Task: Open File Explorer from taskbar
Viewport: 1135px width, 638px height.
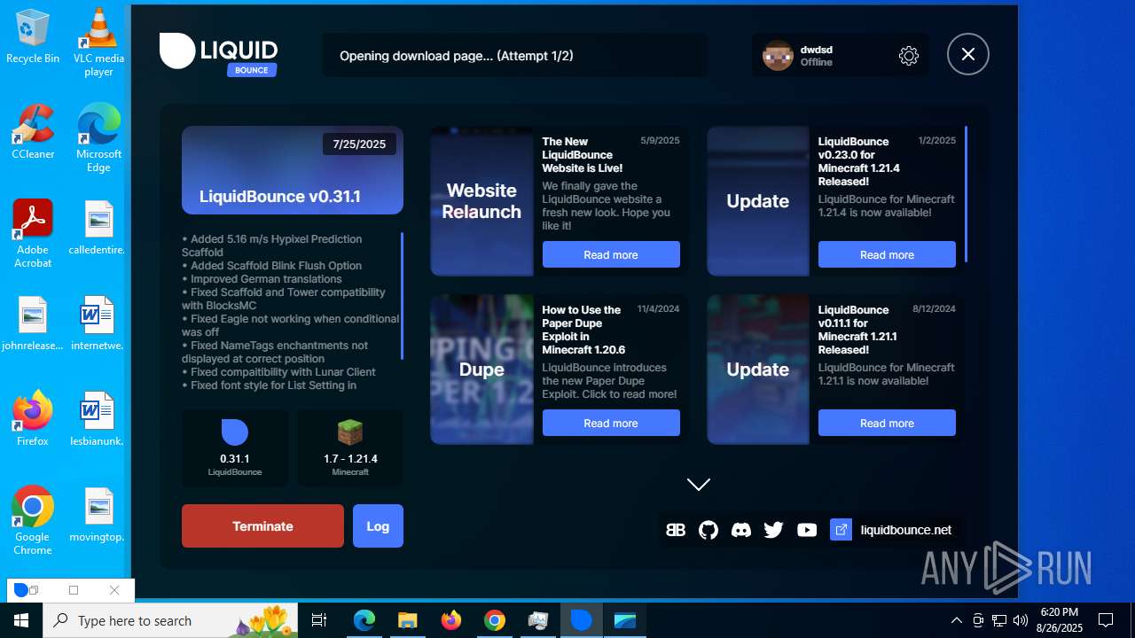Action: pos(407,620)
